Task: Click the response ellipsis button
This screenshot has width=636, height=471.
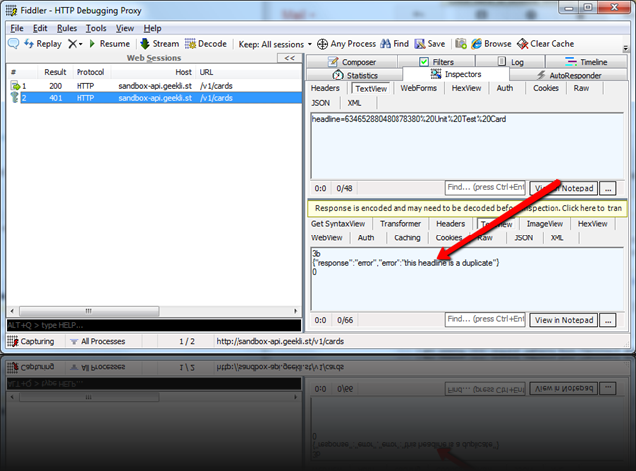Action: pyautogui.click(x=607, y=320)
